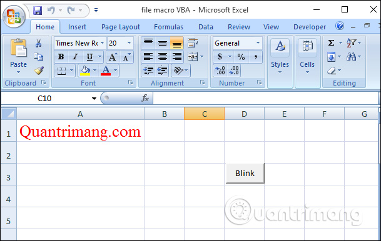Save the workbook with the floppy icon
This screenshot has height=241, width=381.
38,11
